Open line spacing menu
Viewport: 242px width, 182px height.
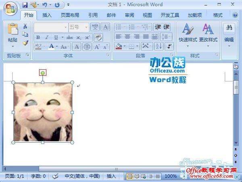coord(166,37)
